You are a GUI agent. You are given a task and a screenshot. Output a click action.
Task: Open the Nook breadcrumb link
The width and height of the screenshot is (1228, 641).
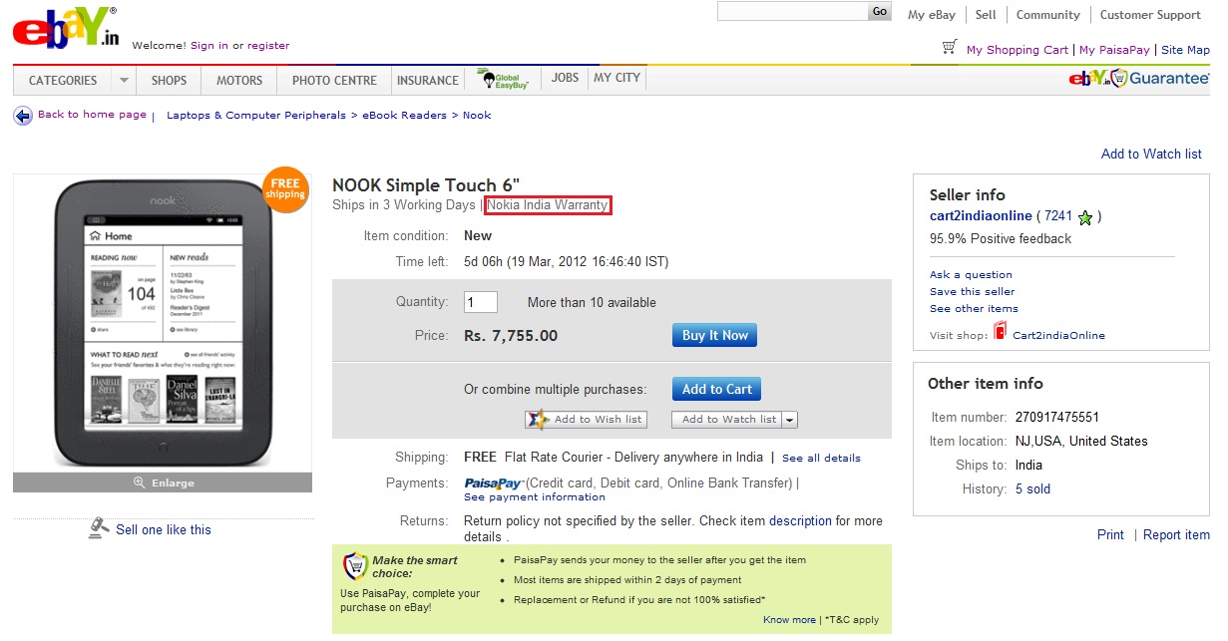click(477, 116)
